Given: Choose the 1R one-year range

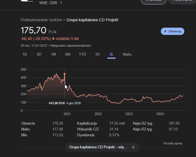Looking at the screenshot, I should 97,54.
